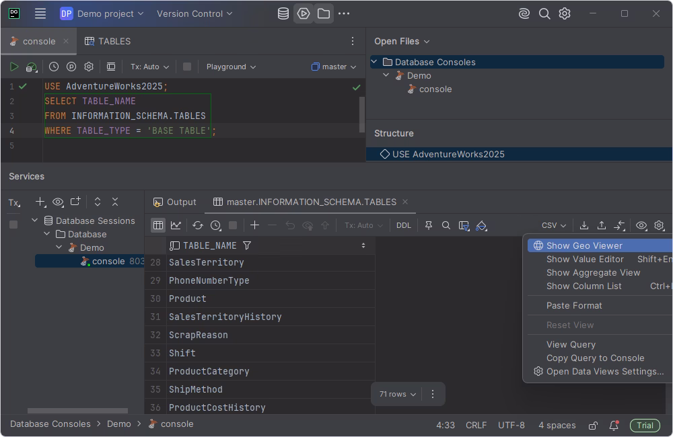Select Show Geo Viewer menu item
Screen dimensions: 673x437
coord(600,246)
